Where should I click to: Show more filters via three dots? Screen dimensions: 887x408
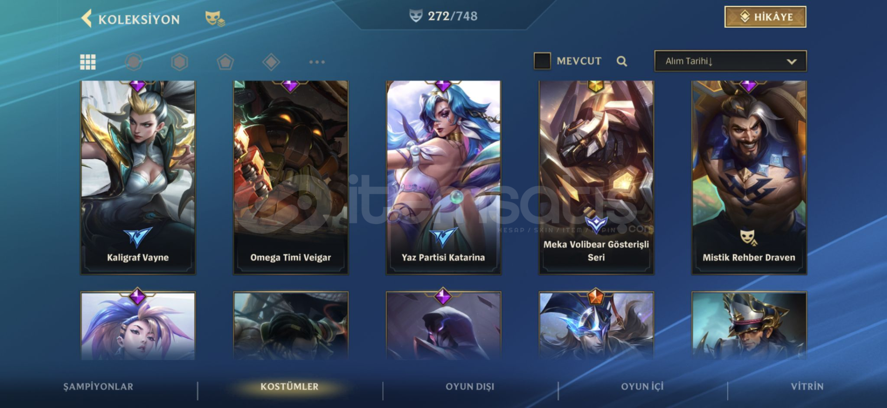coord(317,62)
